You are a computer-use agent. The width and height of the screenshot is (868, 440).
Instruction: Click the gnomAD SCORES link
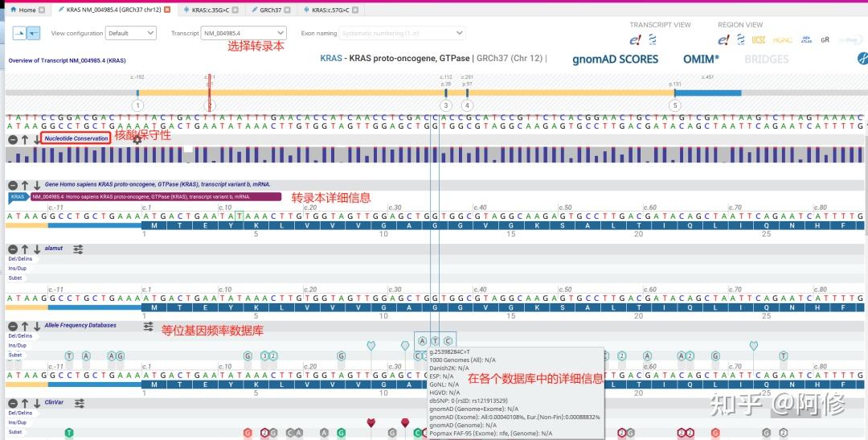[616, 60]
